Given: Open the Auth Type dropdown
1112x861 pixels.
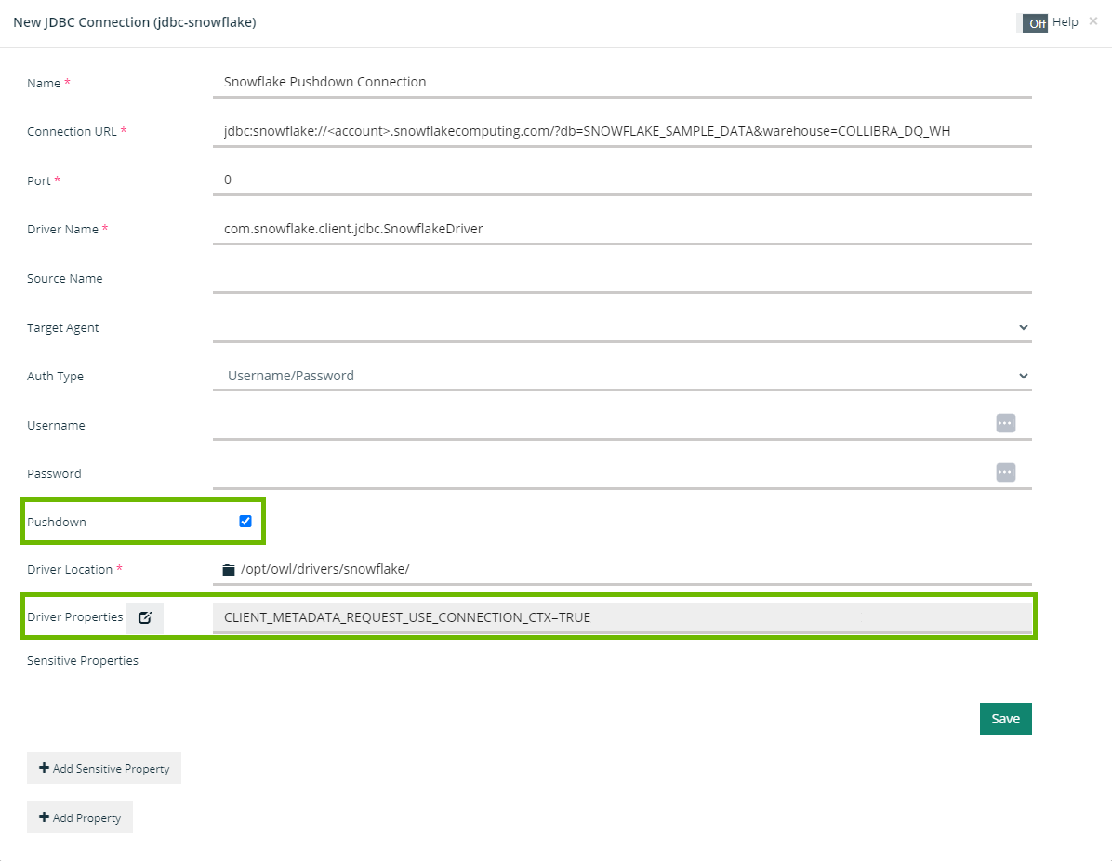Looking at the screenshot, I should pyautogui.click(x=1023, y=376).
